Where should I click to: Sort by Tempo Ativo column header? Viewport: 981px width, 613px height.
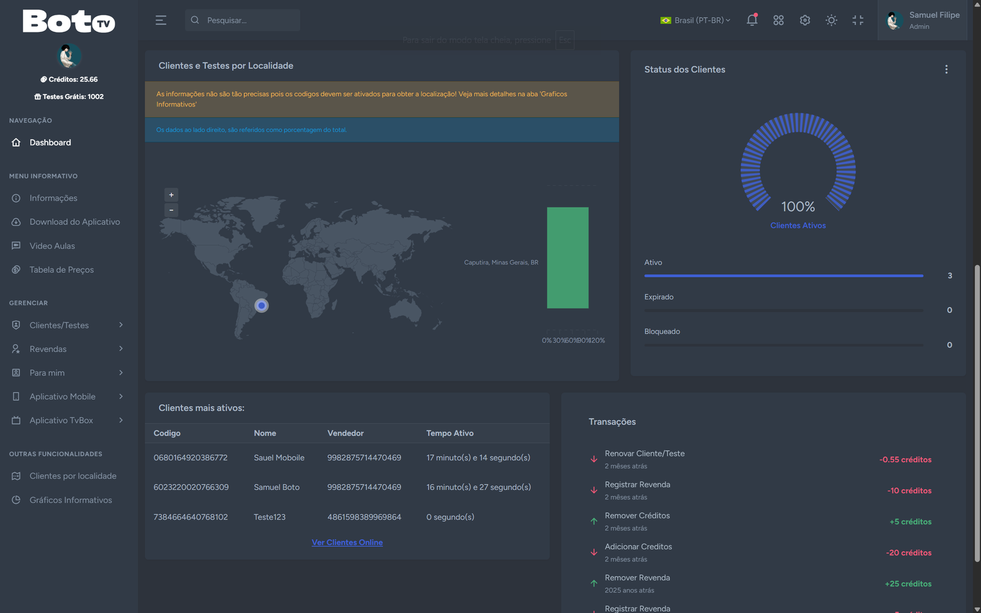click(x=450, y=433)
